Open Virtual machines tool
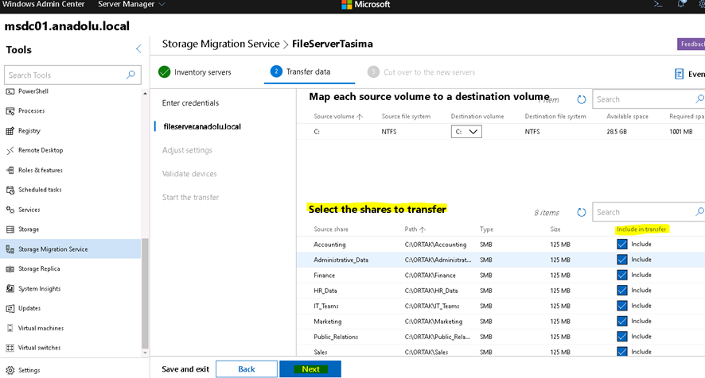Image resolution: width=705 pixels, height=378 pixels. click(41, 328)
